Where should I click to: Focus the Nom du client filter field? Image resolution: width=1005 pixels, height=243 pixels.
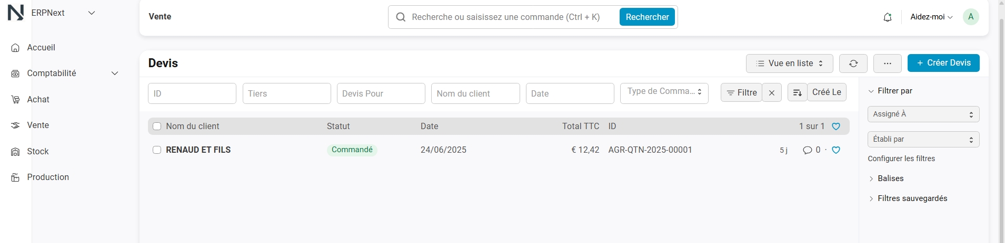pos(475,93)
